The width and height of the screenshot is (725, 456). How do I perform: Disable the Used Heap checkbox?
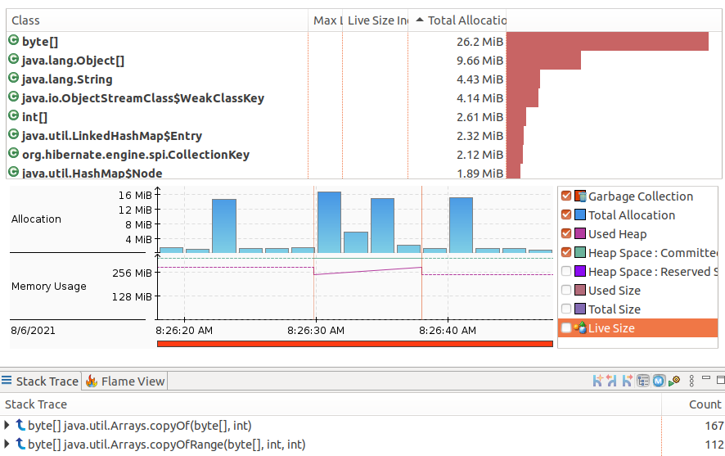566,234
